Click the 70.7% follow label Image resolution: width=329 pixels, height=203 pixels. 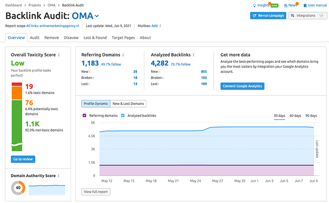pyautogui.click(x=181, y=64)
